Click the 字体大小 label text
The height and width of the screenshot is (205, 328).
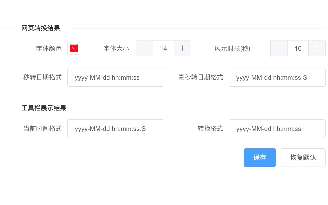116,48
